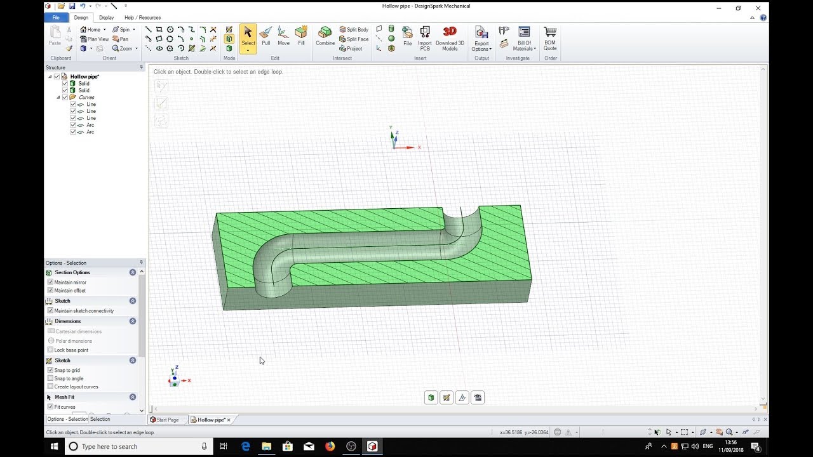Enable Snap to angle checkbox
Viewport: 813px width, 457px height.
(x=50, y=378)
